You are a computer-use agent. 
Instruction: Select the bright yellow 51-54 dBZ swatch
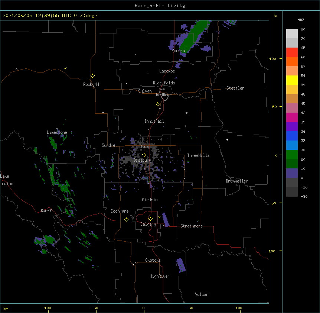tap(292, 80)
